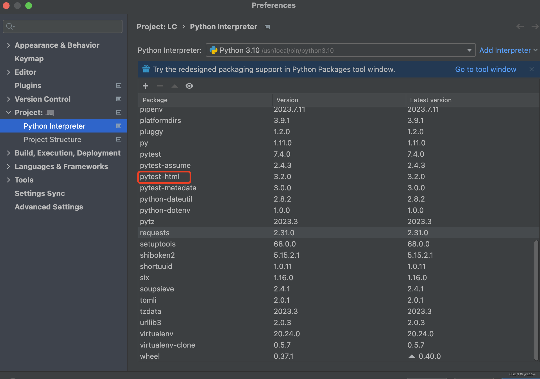
Task: Click the gift icon in the banner
Action: click(146, 69)
